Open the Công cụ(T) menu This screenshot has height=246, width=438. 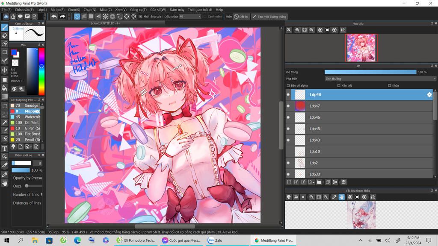tap(138, 9)
